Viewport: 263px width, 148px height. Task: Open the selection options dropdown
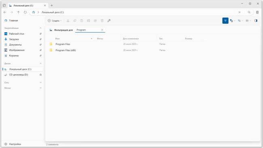coord(233,21)
